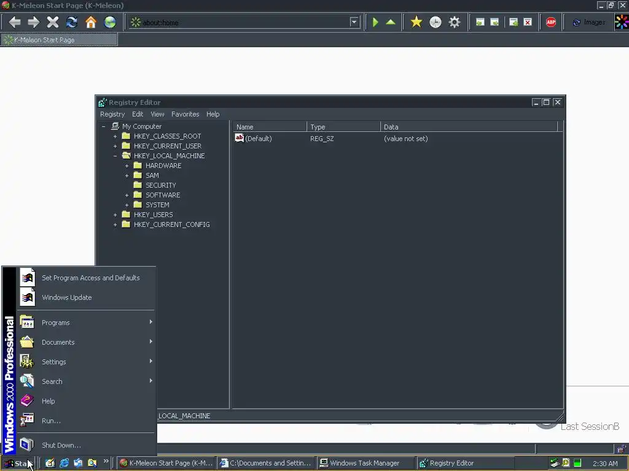This screenshot has height=471, width=629.
Task: Go to the home page icon
Action: tap(91, 22)
